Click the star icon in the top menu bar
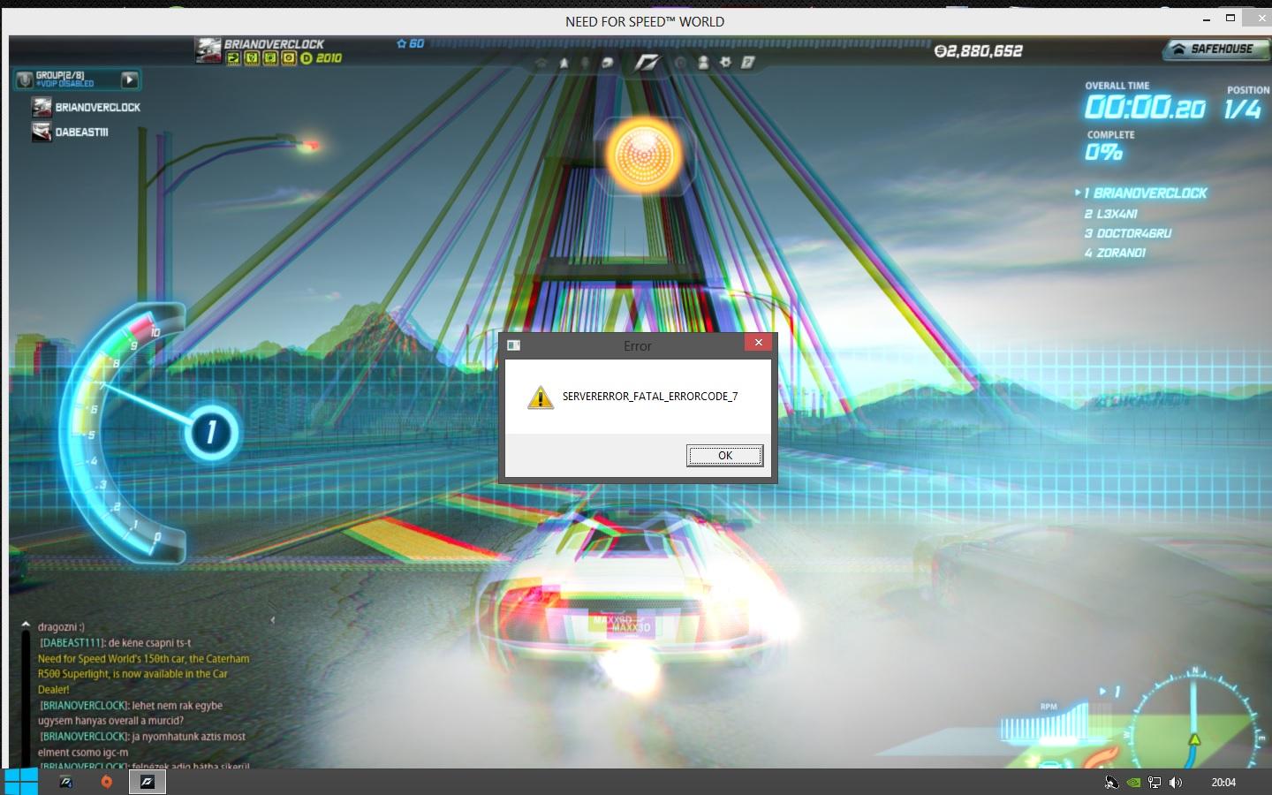The image size is (1272, 795). pos(564,63)
